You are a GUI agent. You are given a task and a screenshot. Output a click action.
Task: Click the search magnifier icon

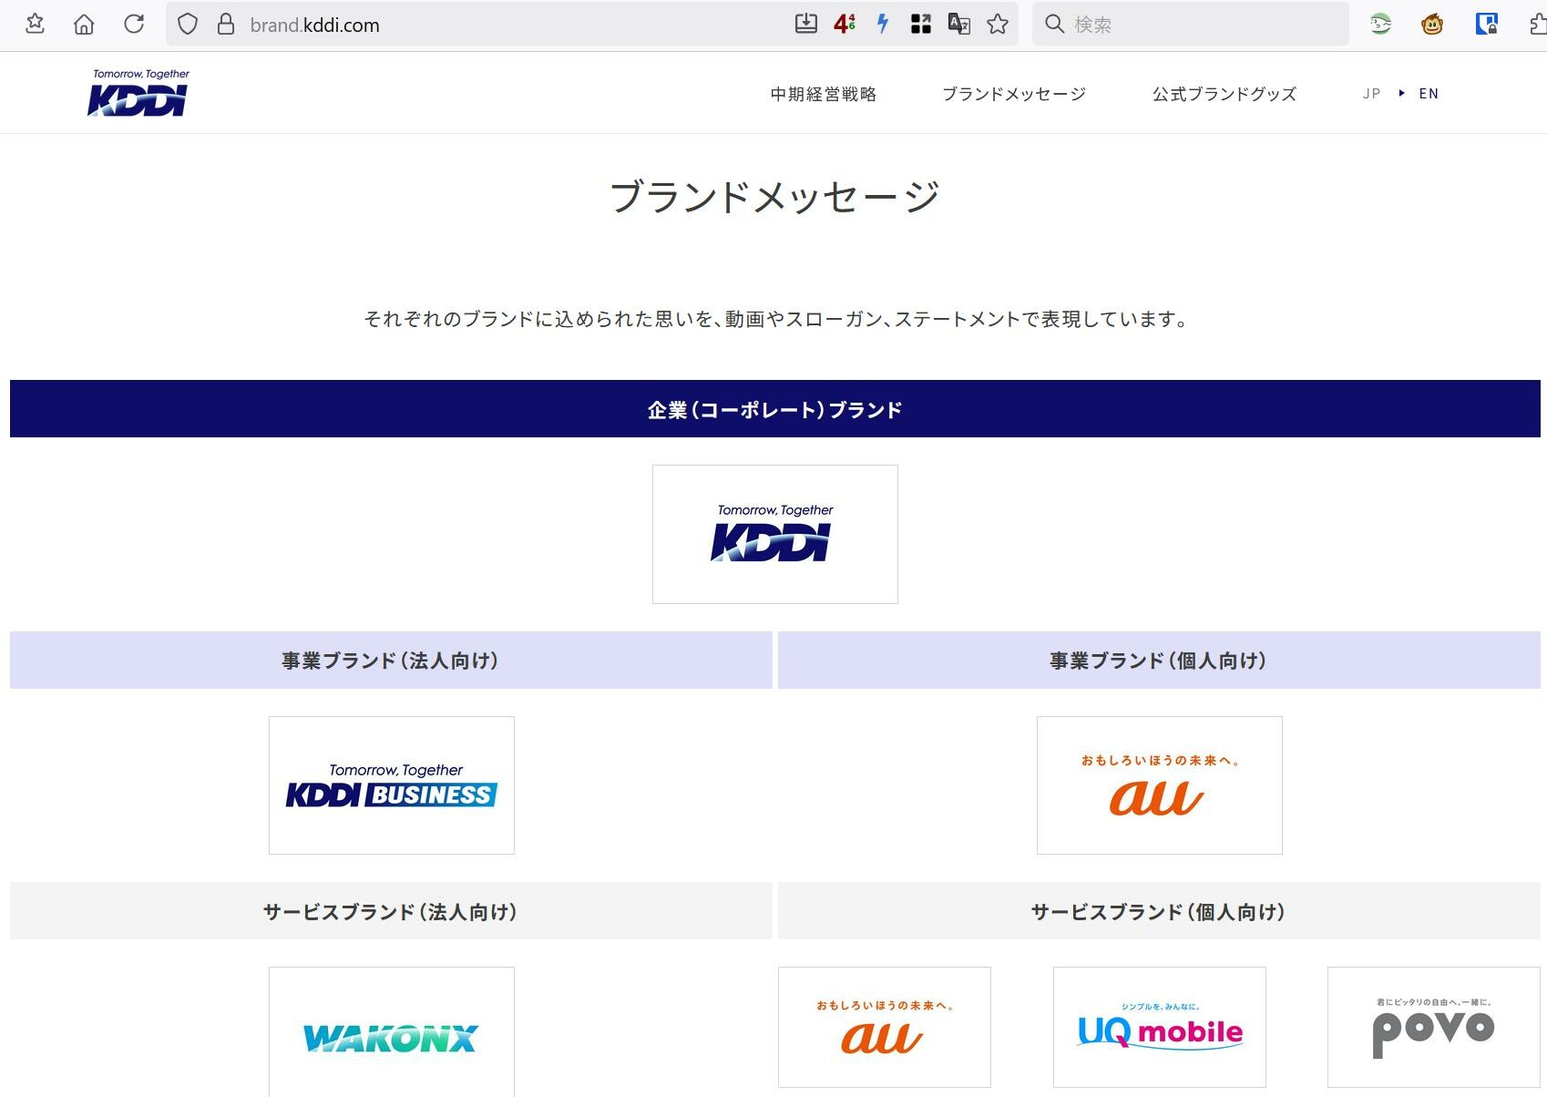click(x=1054, y=25)
